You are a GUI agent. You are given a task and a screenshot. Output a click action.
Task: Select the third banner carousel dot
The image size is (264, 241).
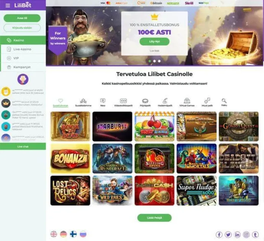click(159, 61)
